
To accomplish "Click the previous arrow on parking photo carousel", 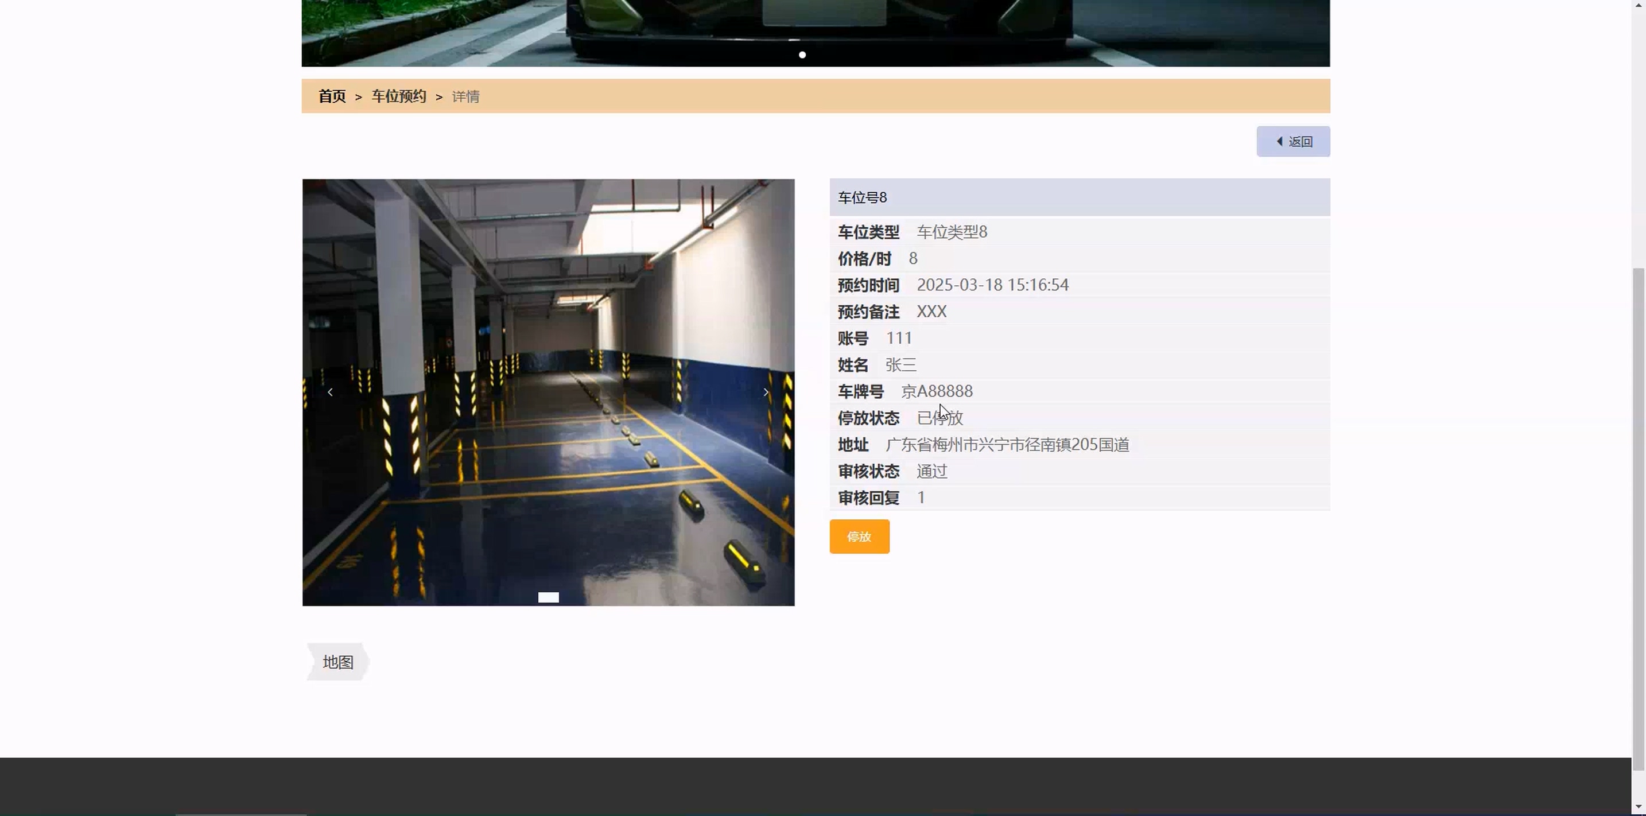I will click(x=329, y=393).
